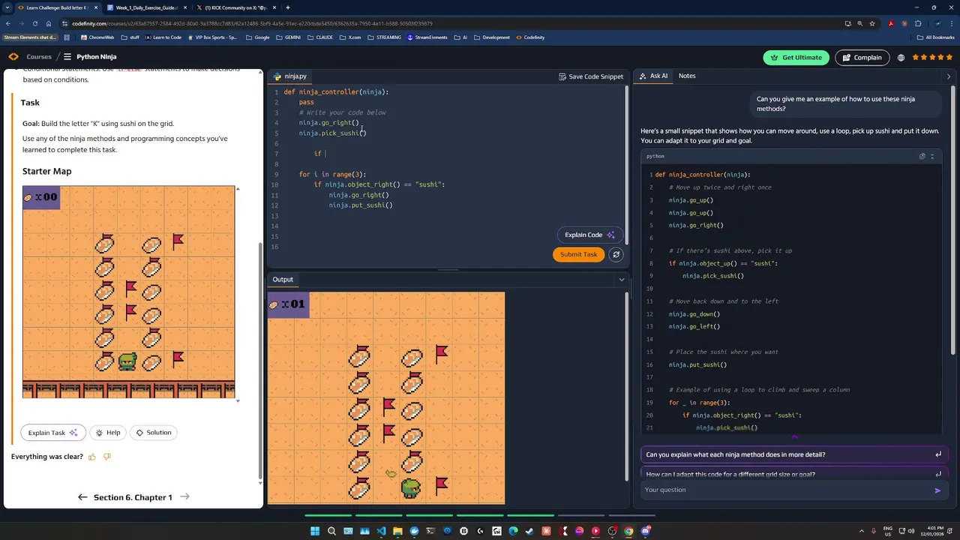This screenshot has height=540, width=960.
Task: Open the Help button
Action: pyautogui.click(x=107, y=433)
